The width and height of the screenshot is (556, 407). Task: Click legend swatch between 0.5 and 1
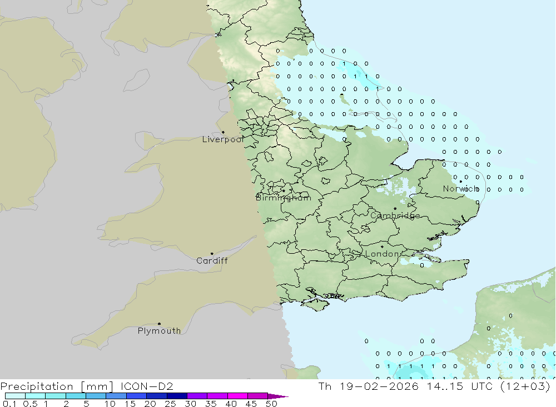tap(36, 396)
